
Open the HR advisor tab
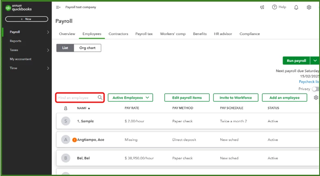pyautogui.click(x=223, y=34)
